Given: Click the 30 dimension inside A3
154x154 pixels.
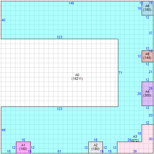Looking at the screenshot, I should 151,139.
